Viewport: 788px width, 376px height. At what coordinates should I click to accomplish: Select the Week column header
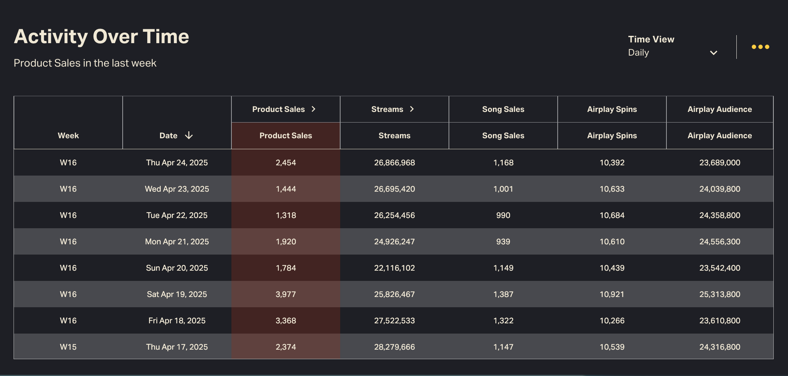pyautogui.click(x=68, y=136)
